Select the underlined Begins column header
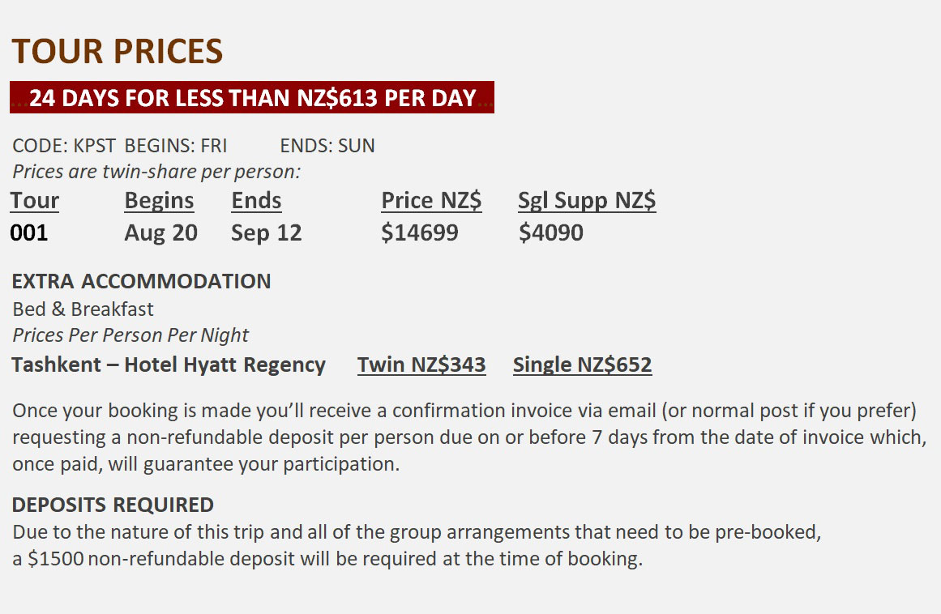 (x=160, y=201)
